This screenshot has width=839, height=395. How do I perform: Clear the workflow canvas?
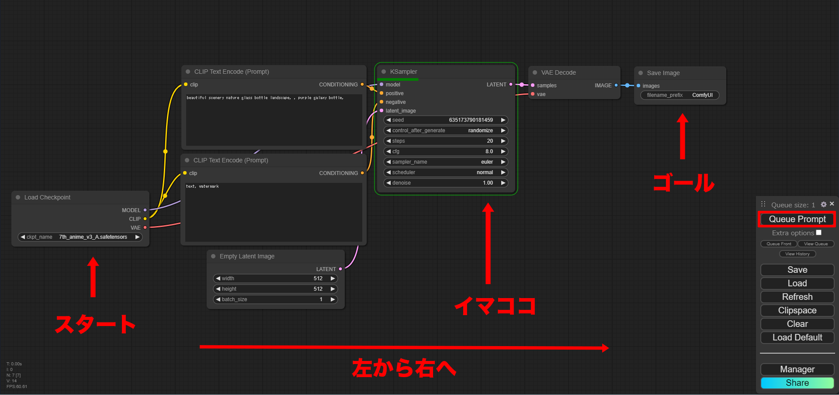[x=797, y=324]
